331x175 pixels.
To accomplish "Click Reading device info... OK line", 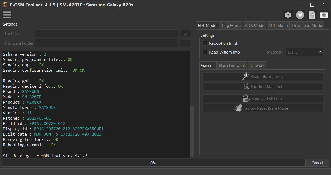I will [x=33, y=86].
